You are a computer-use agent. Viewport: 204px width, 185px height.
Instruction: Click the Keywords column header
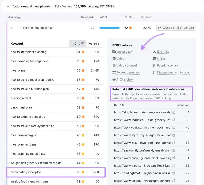[88, 17]
